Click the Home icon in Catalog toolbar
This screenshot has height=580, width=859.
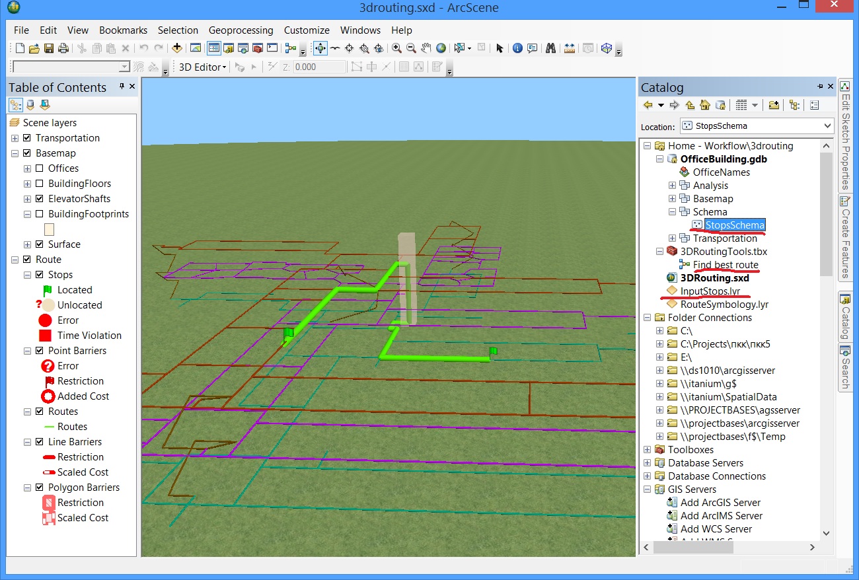[x=705, y=105]
